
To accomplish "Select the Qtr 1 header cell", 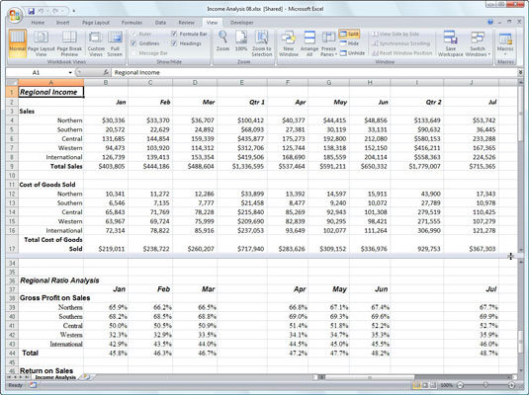I will click(x=242, y=102).
